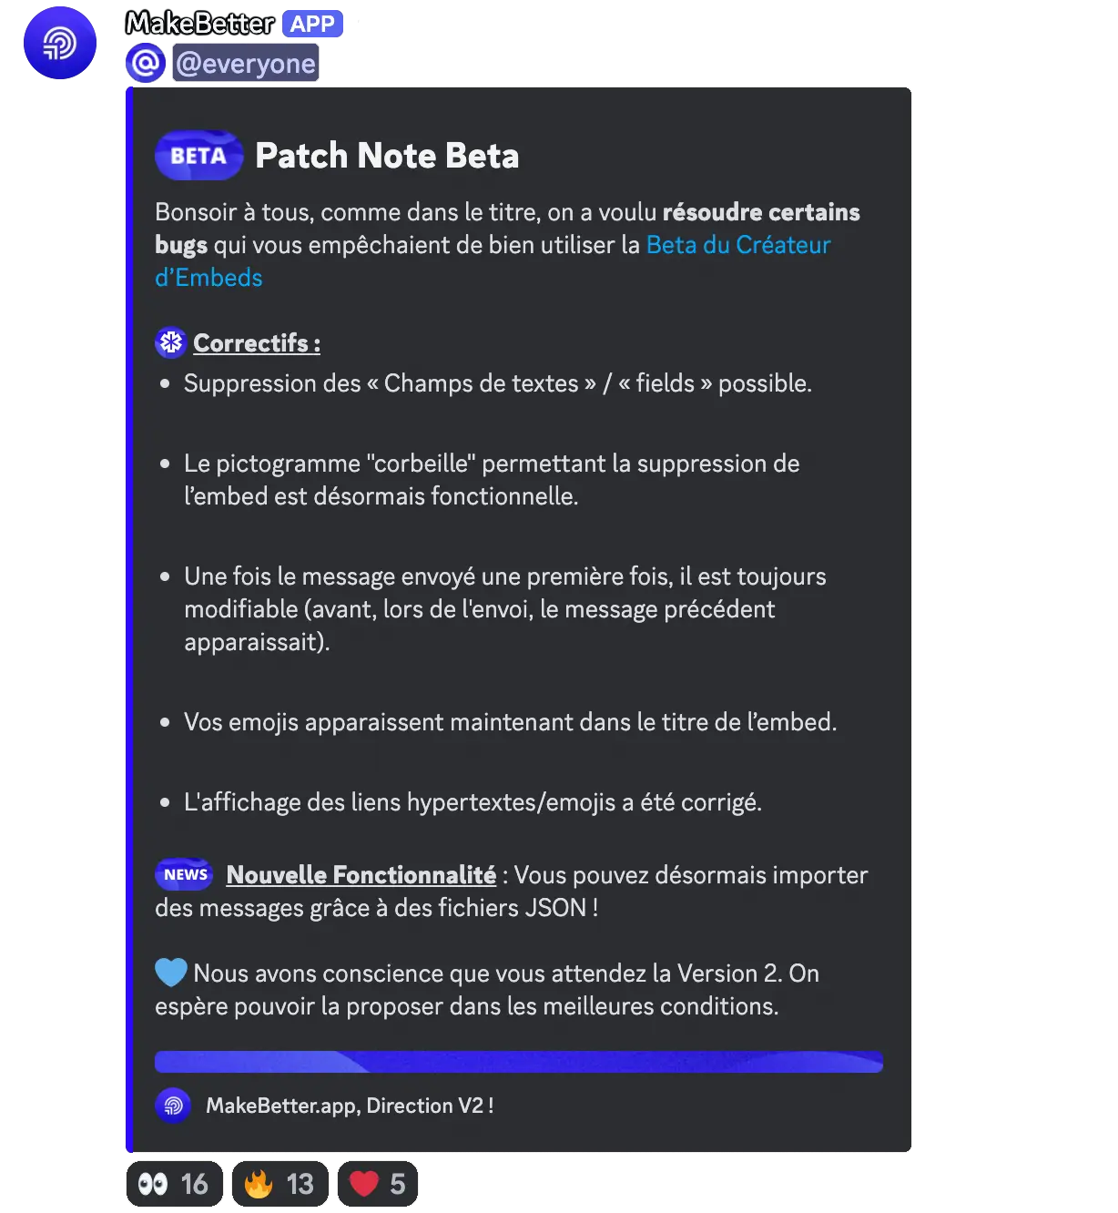This screenshot has width=1118, height=1213.
Task: Click the @ mention icon
Action: pyautogui.click(x=146, y=63)
